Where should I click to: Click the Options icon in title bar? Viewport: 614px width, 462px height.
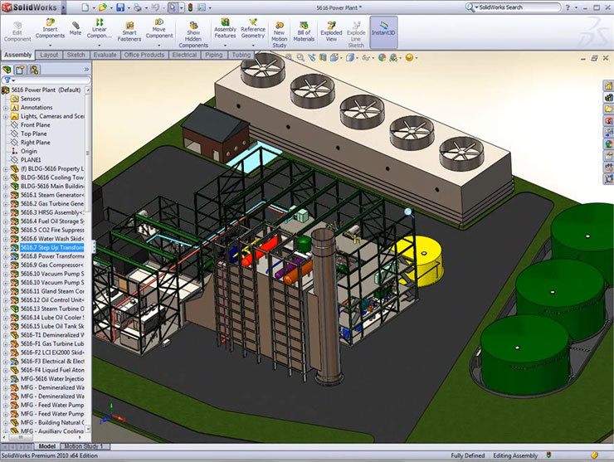tap(202, 7)
